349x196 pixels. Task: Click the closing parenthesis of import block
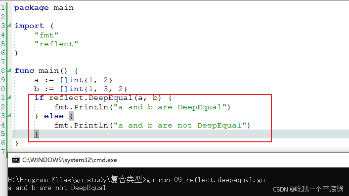pyautogui.click(x=16, y=53)
